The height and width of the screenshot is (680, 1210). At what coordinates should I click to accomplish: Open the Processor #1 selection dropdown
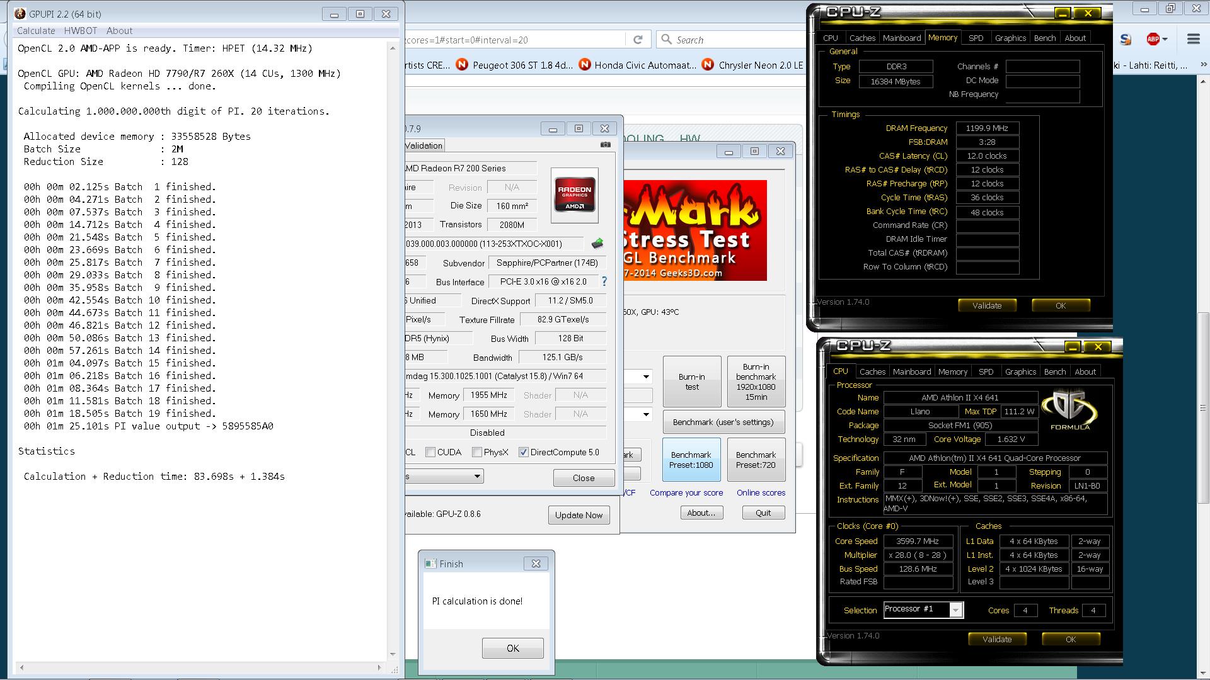point(956,610)
